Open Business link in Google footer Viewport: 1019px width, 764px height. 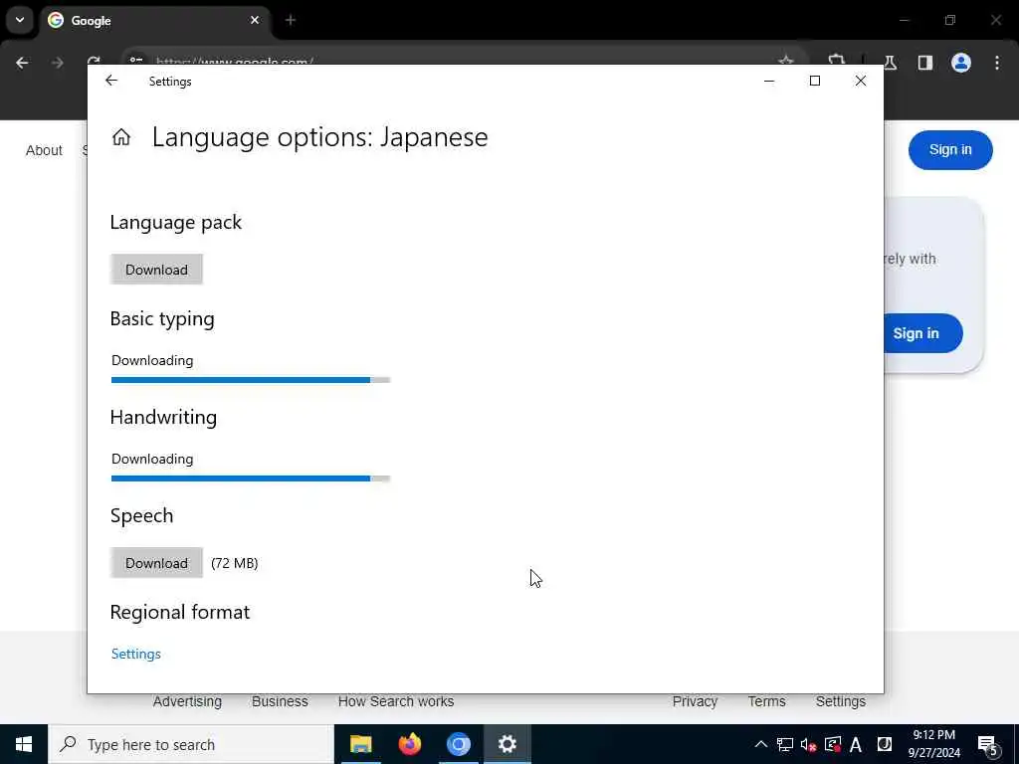point(280,701)
